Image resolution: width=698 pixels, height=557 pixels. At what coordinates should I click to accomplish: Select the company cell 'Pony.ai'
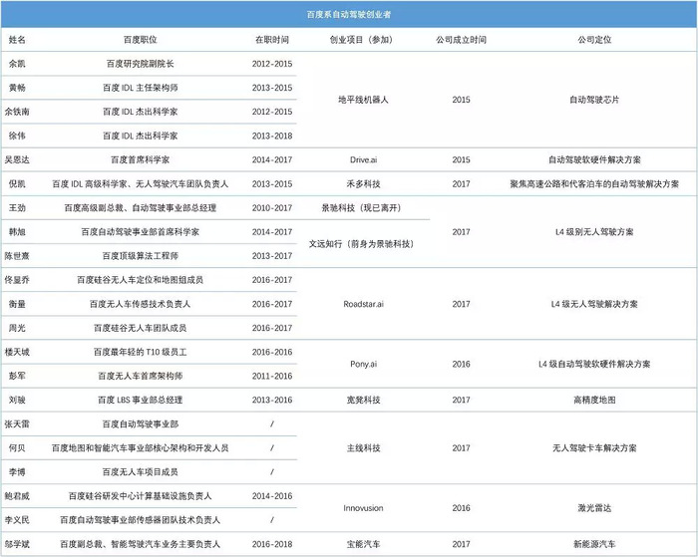(x=363, y=364)
